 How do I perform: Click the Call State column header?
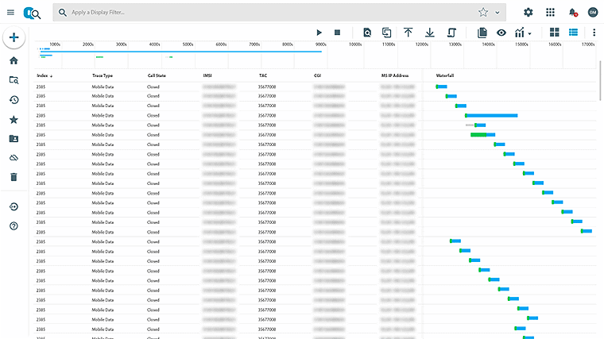(x=157, y=75)
